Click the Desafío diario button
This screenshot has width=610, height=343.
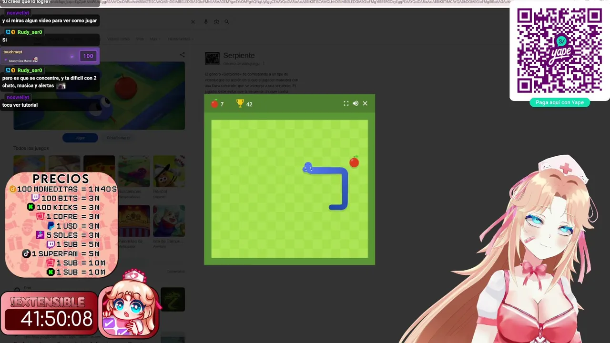click(118, 138)
